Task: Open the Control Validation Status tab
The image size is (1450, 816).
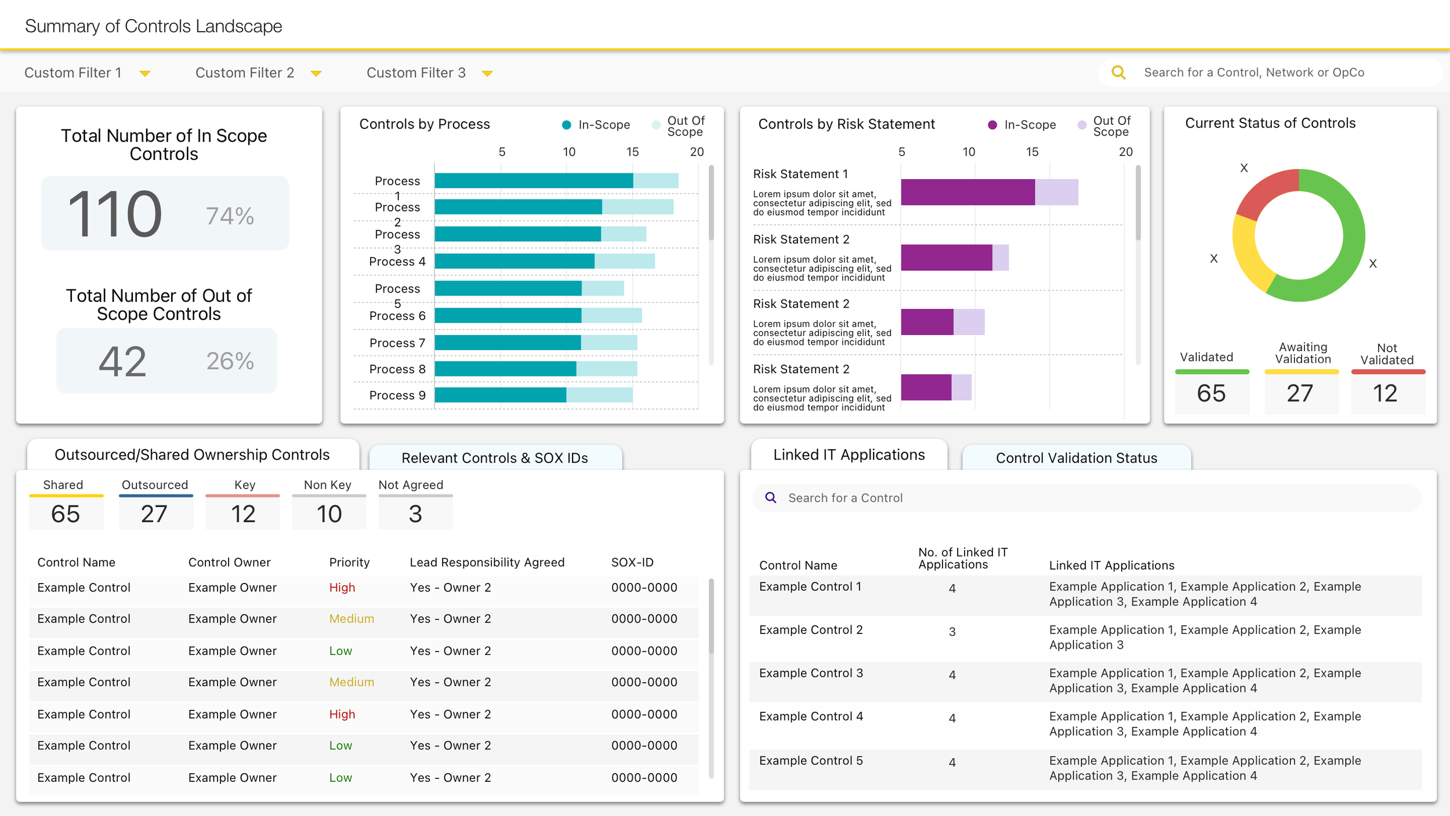Action: click(1076, 458)
